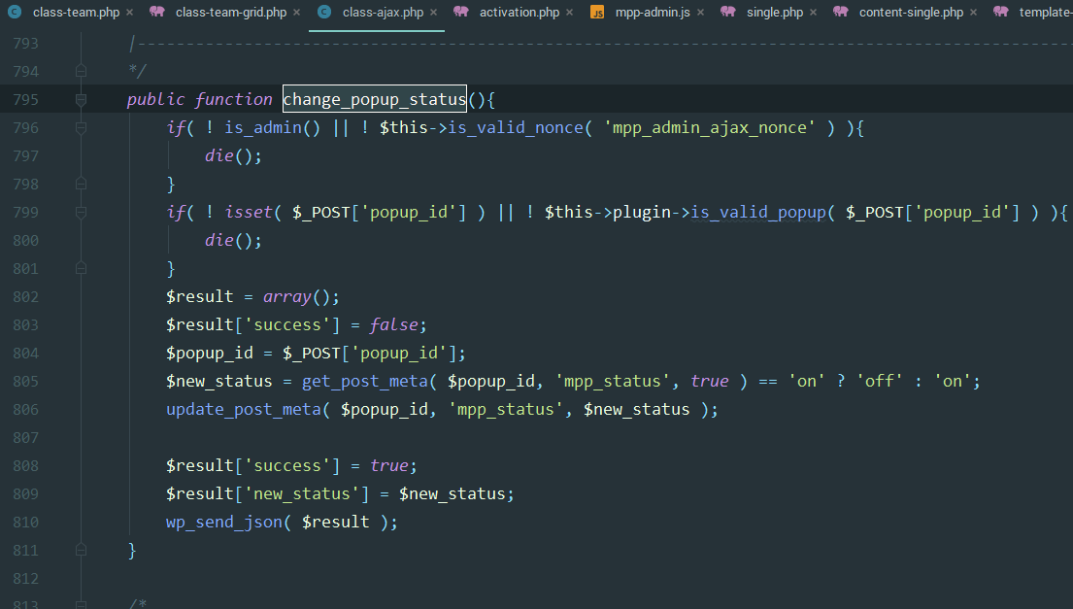
Task: Collapse the comment block ending at line 794
Action: (x=81, y=71)
